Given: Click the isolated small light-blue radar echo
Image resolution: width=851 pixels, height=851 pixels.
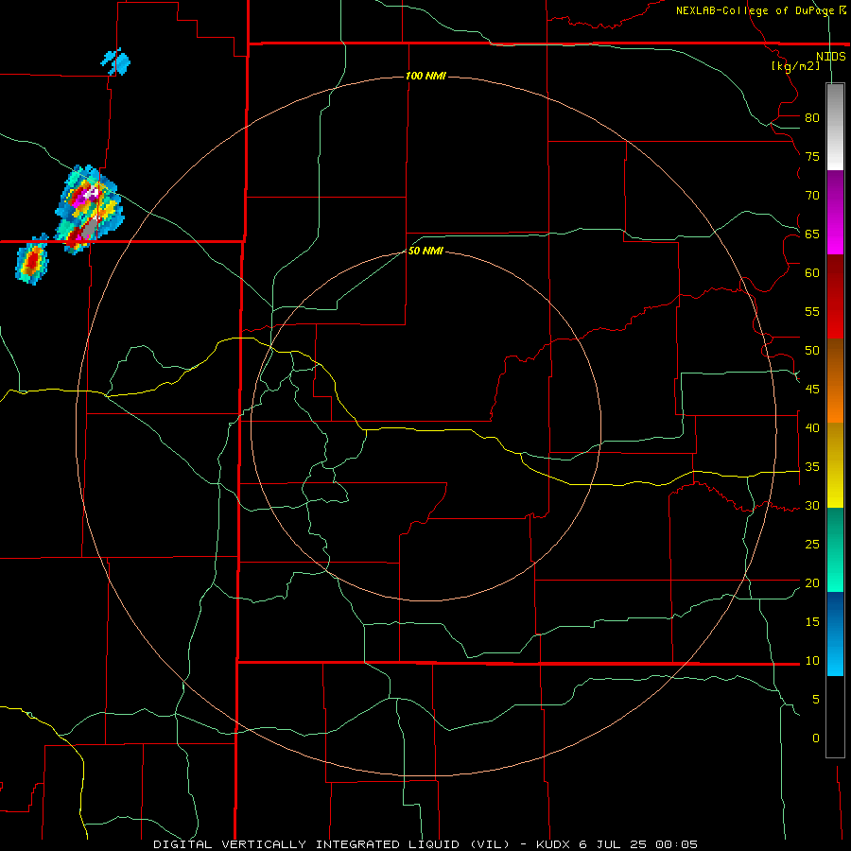Looking at the screenshot, I should pyautogui.click(x=115, y=61).
